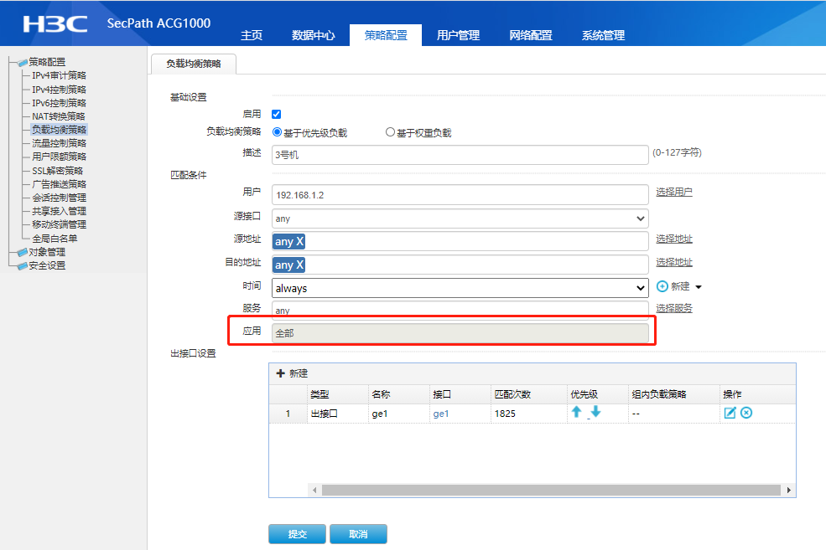Remove the any tag in 源地址
The width and height of the screenshot is (826, 550).
pyautogui.click(x=299, y=241)
